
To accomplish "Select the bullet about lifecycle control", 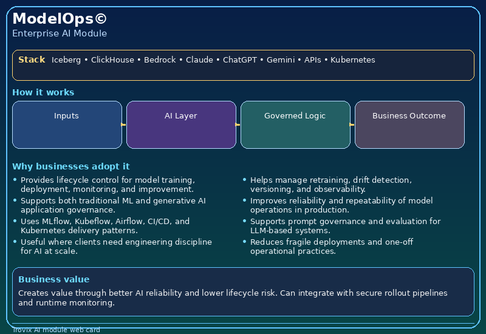I will 108,185.
